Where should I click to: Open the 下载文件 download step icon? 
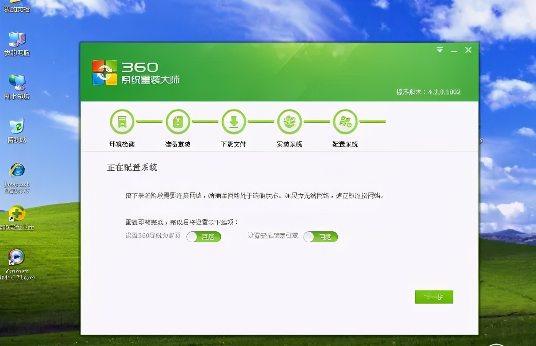point(233,121)
